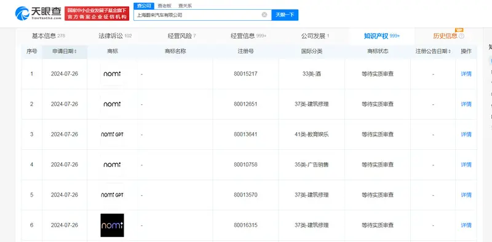
Task: Click 等待实质审查 status in row 1
Action: point(378,74)
